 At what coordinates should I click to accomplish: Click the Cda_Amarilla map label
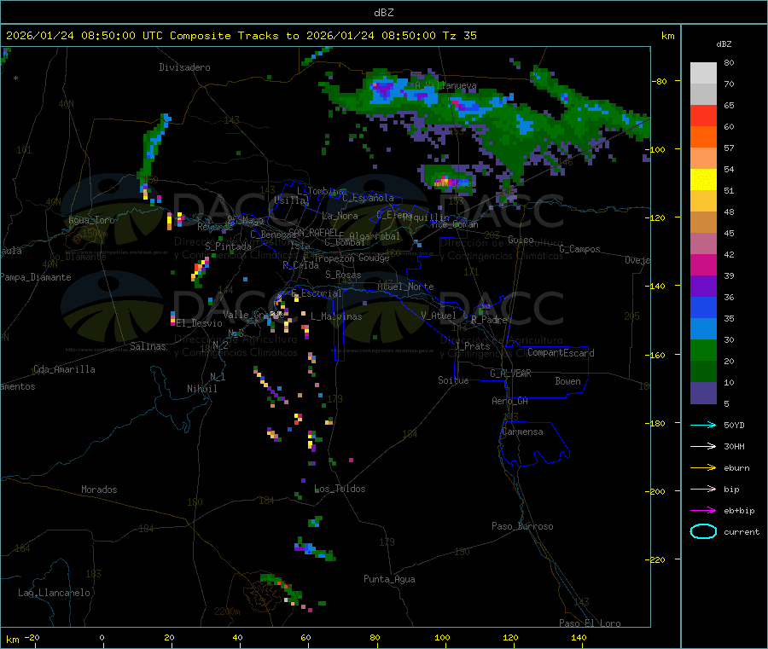[64, 369]
